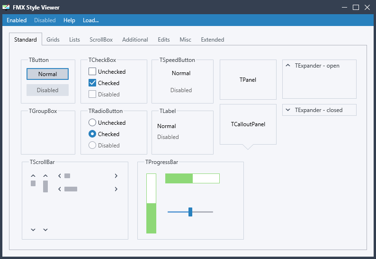Image resolution: width=376 pixels, height=259 pixels.
Task: Click the lower horizontal scrollbar right arrow
Action: [116, 189]
